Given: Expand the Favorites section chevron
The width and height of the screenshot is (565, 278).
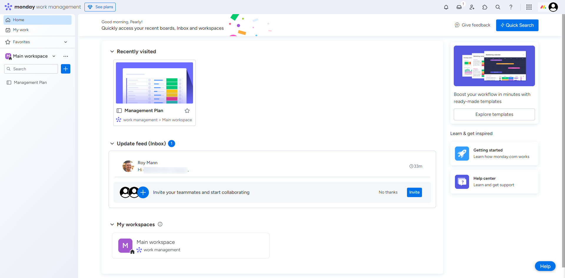Looking at the screenshot, I should [66, 42].
